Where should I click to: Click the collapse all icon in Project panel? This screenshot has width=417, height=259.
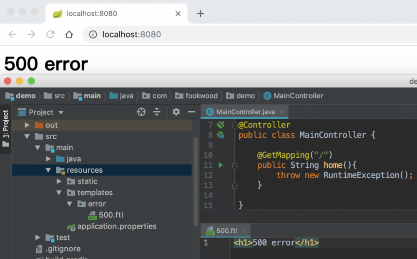(157, 112)
